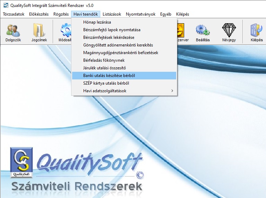Click the Kilépés menu bar item
This screenshot has height=198, width=266.
pos(182,14)
